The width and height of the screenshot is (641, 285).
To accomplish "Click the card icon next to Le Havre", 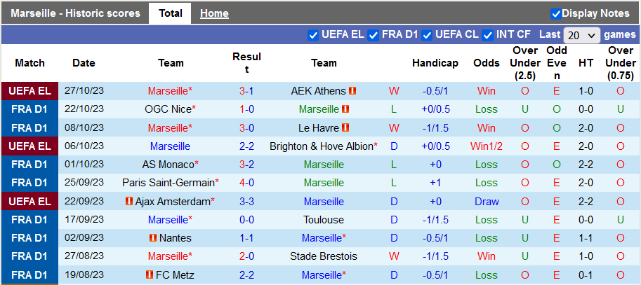I will click(345, 128).
